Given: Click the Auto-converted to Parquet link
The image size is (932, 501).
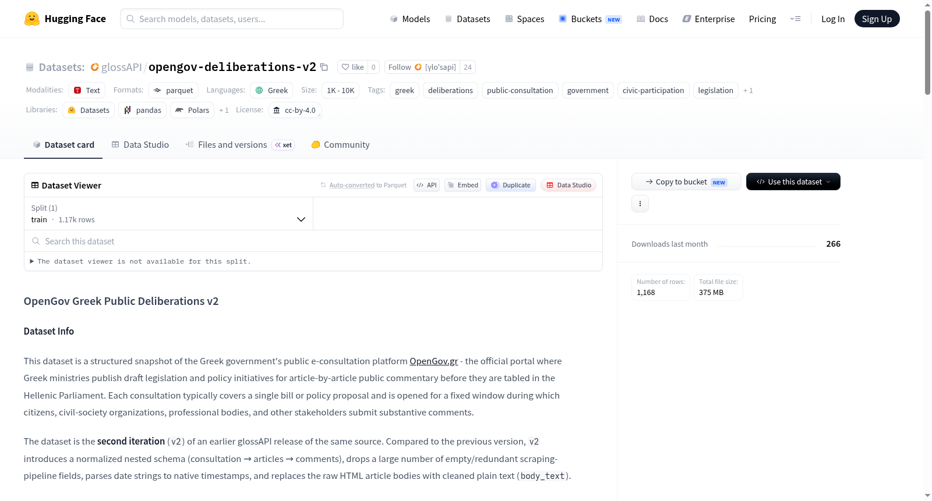Looking at the screenshot, I should (x=352, y=185).
